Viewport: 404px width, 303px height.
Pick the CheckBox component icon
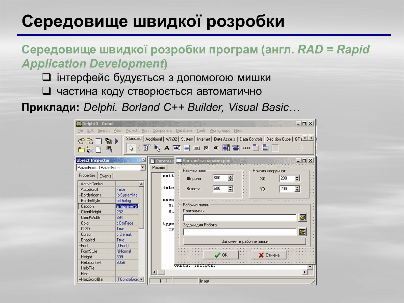[x=206, y=148]
